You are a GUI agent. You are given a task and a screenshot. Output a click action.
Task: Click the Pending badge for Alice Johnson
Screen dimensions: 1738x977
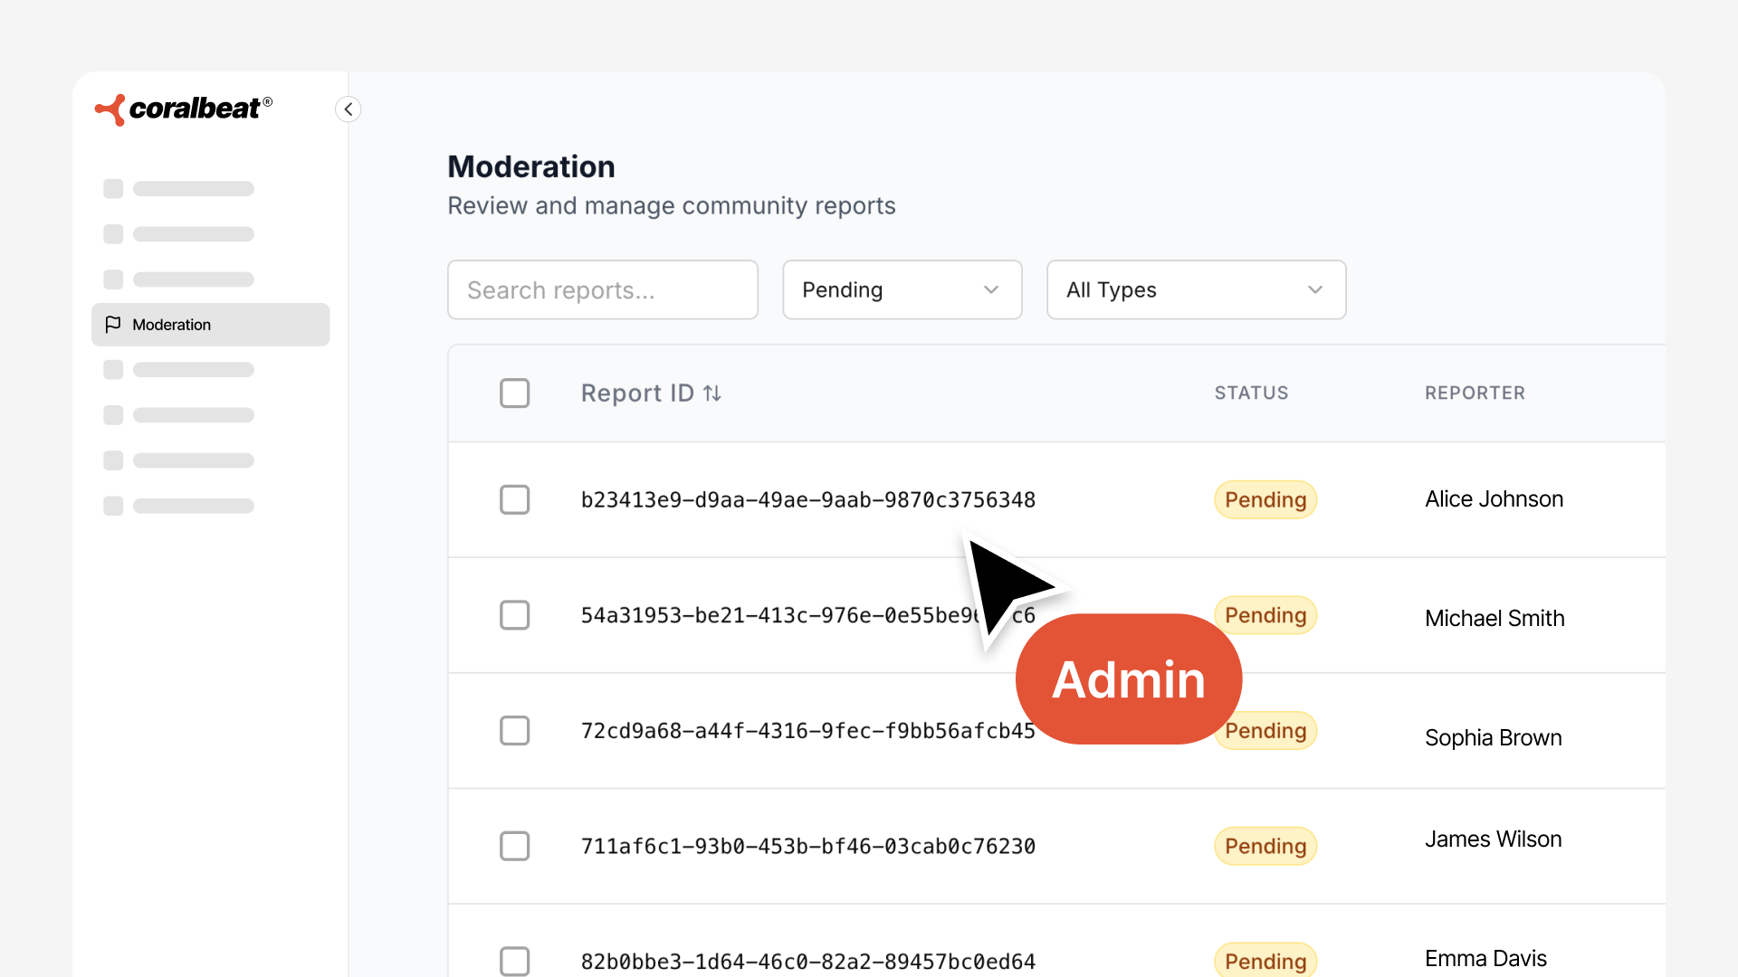pyautogui.click(x=1265, y=499)
